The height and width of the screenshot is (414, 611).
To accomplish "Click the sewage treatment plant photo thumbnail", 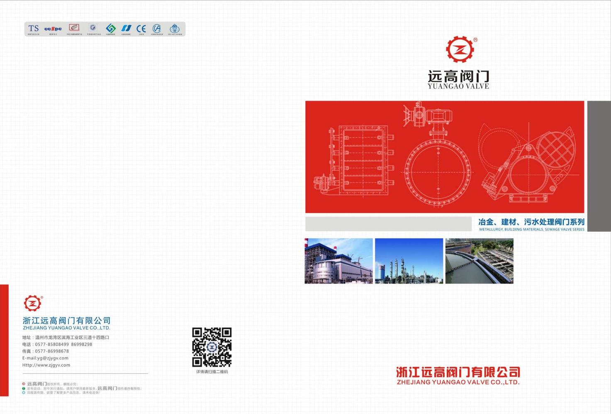I will click(480, 261).
